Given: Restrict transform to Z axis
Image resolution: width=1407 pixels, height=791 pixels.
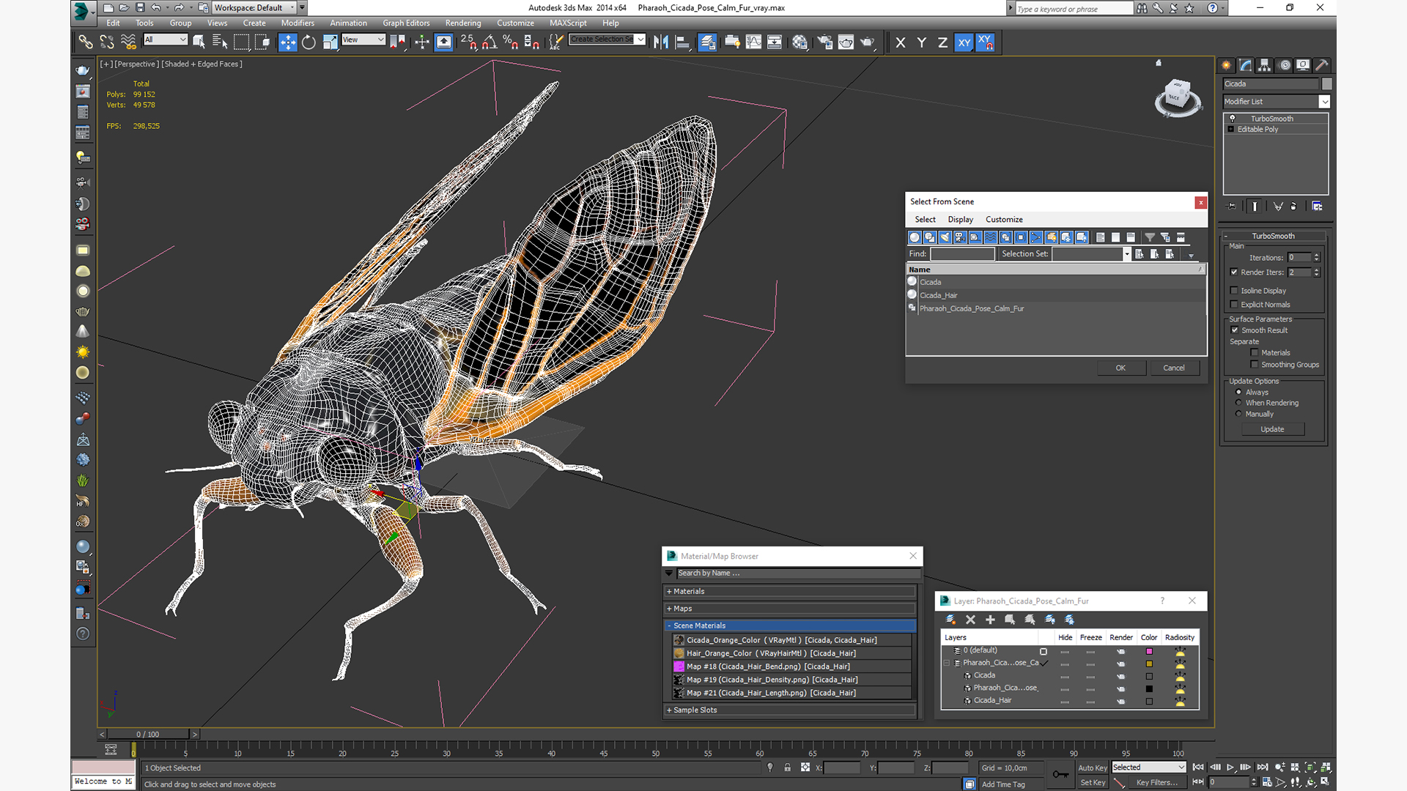Looking at the screenshot, I should coord(942,42).
